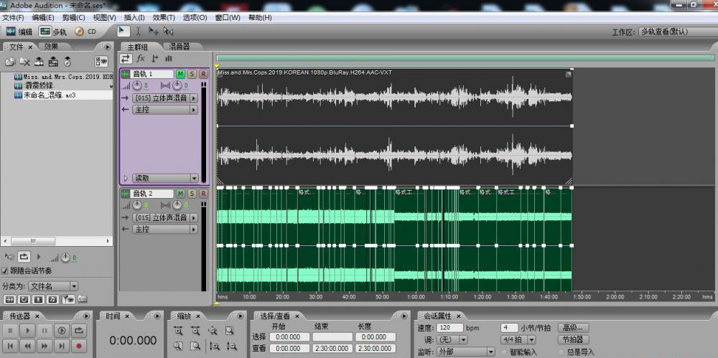Open 分类为 文件名 sort dropdown
Image resolution: width=718 pixels, height=358 pixels.
click(x=53, y=286)
